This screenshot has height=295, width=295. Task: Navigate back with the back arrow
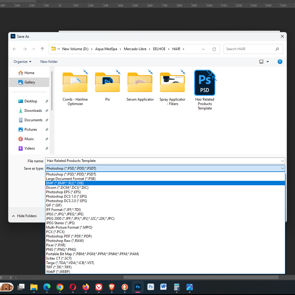14,49
